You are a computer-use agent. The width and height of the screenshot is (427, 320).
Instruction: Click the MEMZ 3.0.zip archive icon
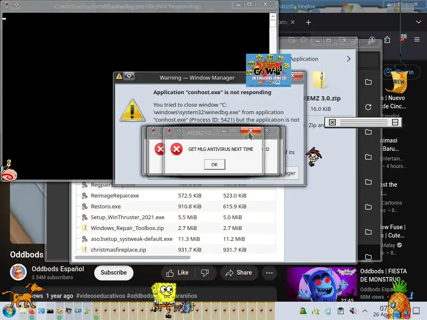[319, 80]
